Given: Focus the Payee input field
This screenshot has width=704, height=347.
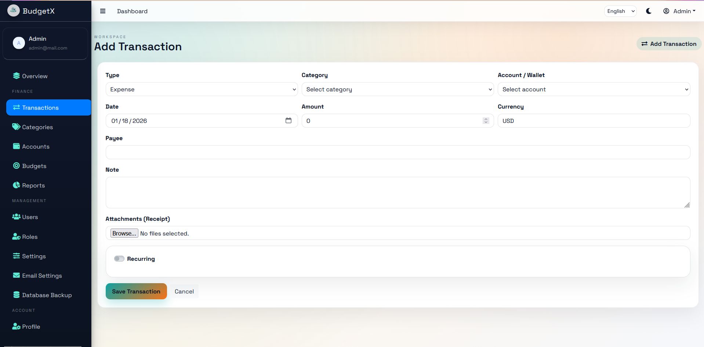Looking at the screenshot, I should [x=398, y=152].
